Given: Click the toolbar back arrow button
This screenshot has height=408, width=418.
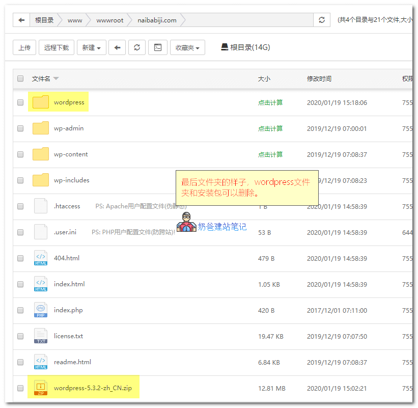Looking at the screenshot, I should click(117, 47).
